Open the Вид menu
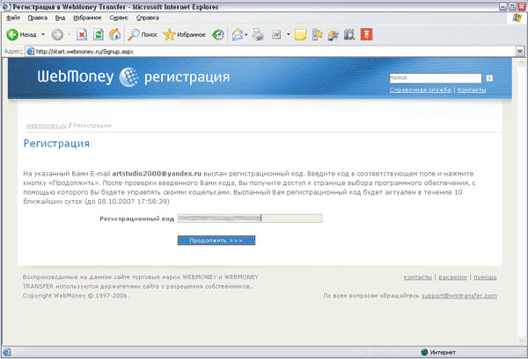This screenshot has height=359, width=528. coord(60,18)
